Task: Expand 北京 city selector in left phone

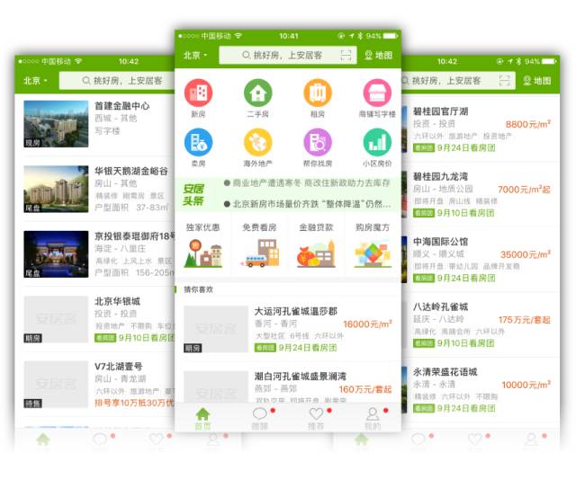Action: tap(36, 81)
